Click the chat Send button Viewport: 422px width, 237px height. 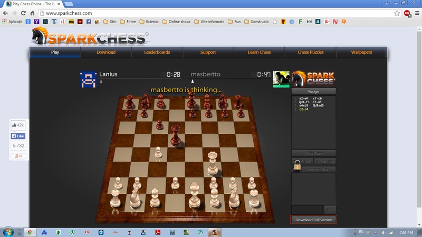(x=330, y=210)
